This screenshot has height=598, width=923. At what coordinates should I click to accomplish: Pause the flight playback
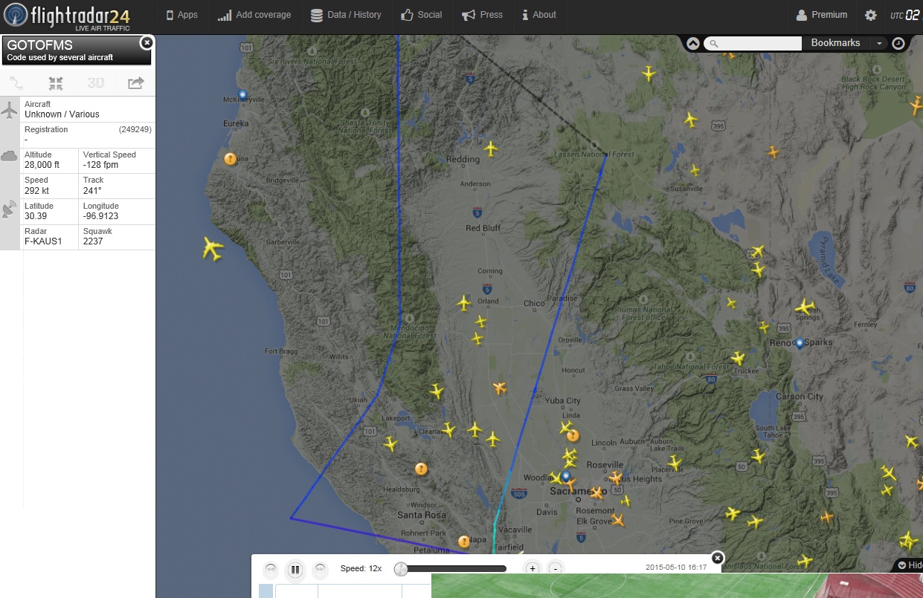coord(295,570)
